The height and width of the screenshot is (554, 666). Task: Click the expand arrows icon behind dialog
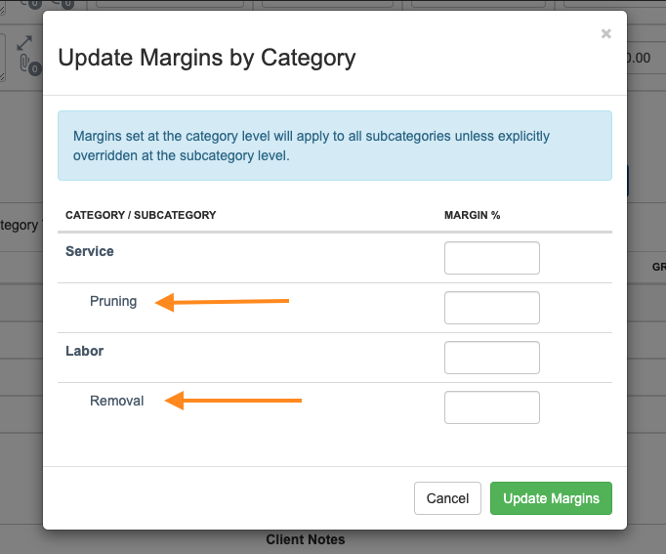coord(26,45)
